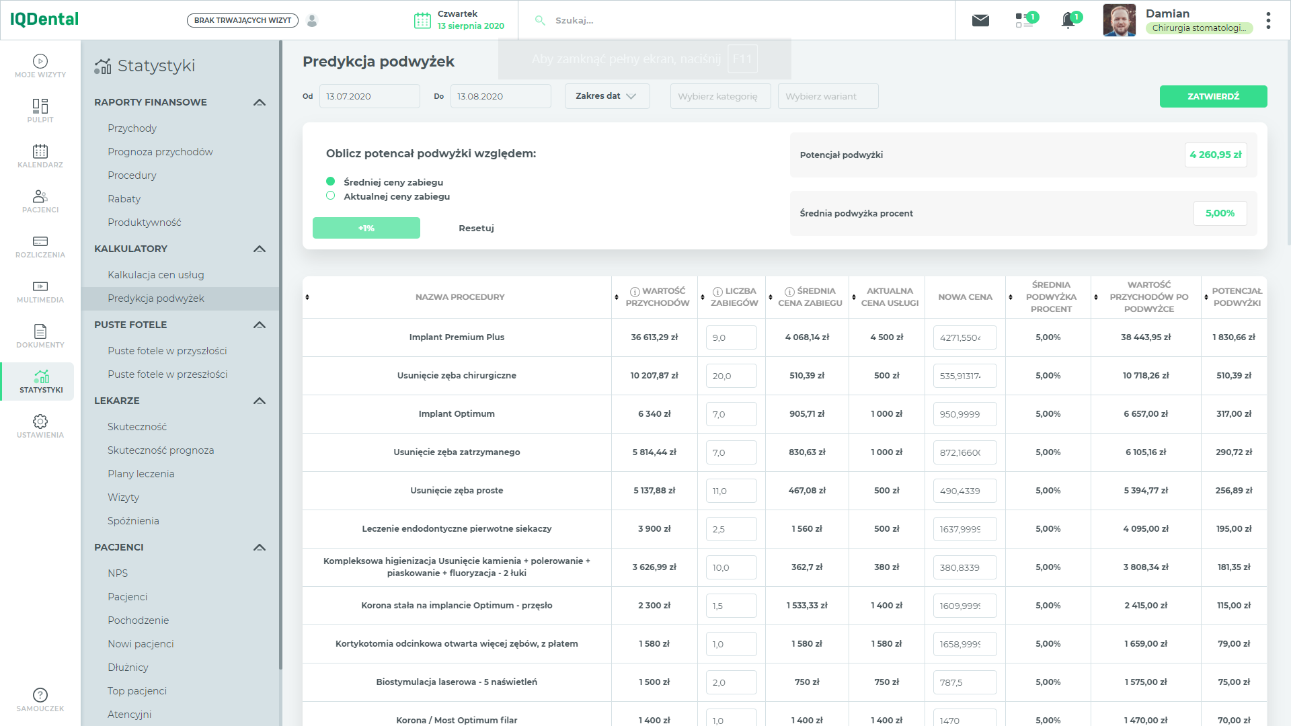Image resolution: width=1291 pixels, height=726 pixels.
Task: Open the Dokumenty document icon
Action: [40, 331]
